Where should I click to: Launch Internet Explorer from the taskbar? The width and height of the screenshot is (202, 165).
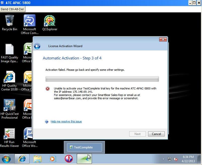(22, 159)
